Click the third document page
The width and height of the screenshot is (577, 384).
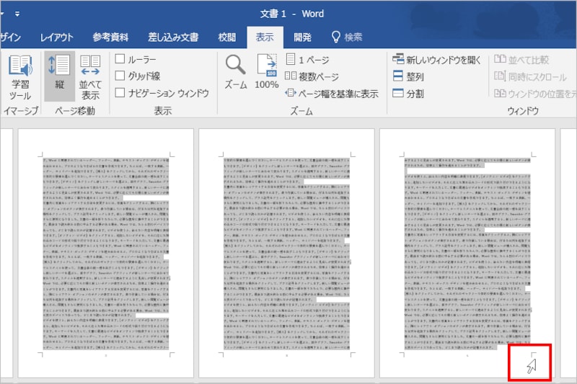click(x=467, y=253)
